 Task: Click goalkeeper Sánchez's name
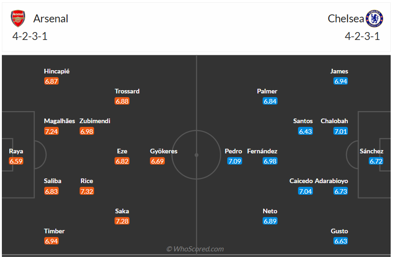pos(371,151)
